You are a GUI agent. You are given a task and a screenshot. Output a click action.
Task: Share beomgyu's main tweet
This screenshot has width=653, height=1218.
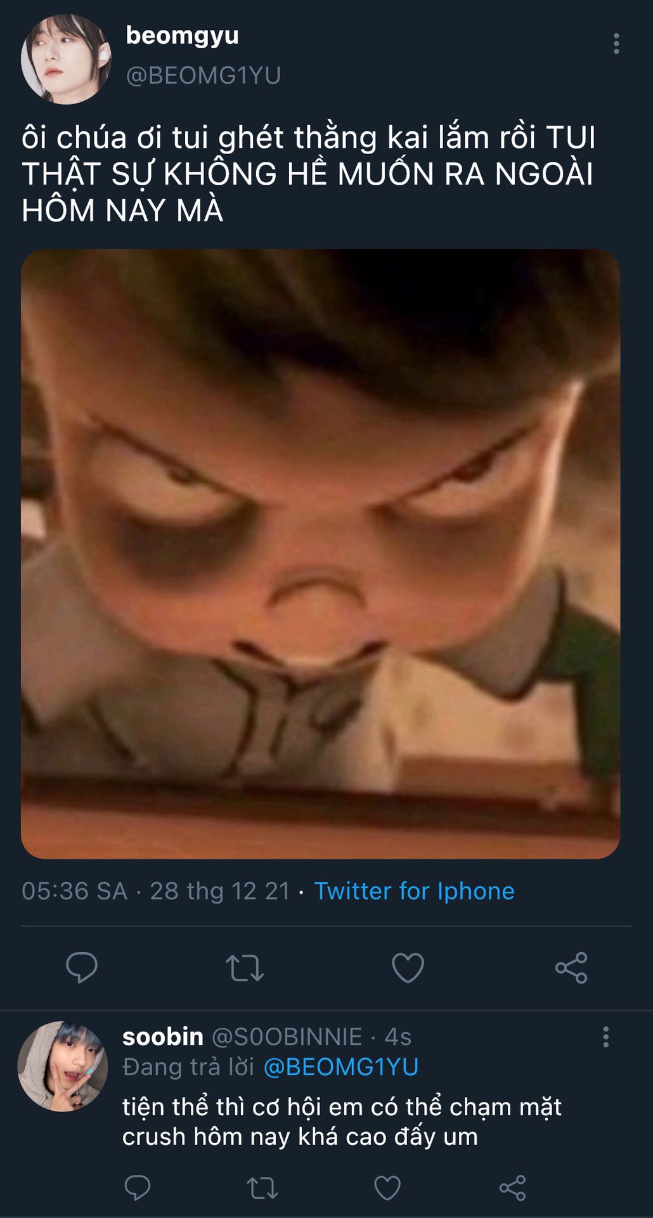(571, 967)
